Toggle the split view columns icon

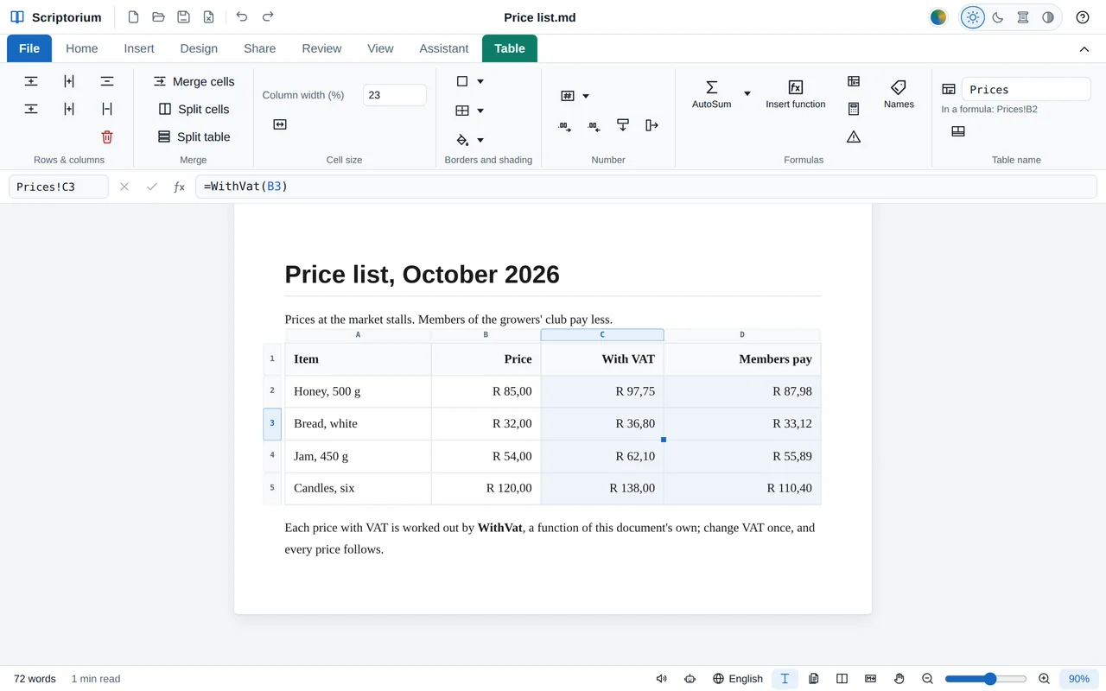point(842,679)
